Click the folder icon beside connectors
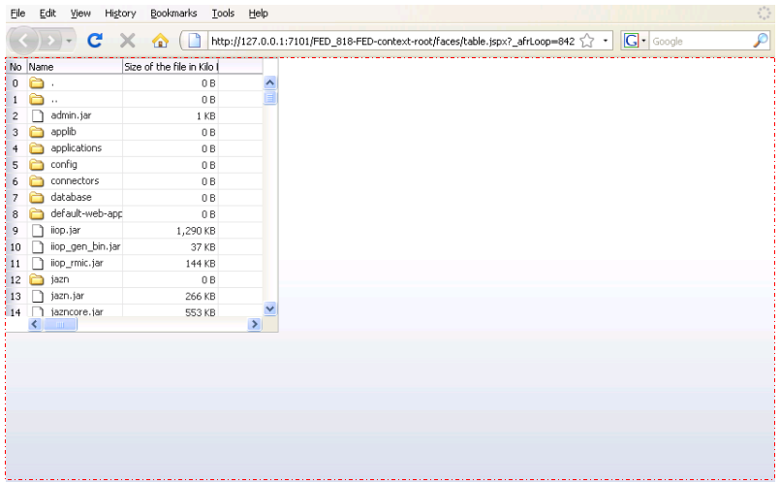The width and height of the screenshot is (780, 483). [x=36, y=181]
